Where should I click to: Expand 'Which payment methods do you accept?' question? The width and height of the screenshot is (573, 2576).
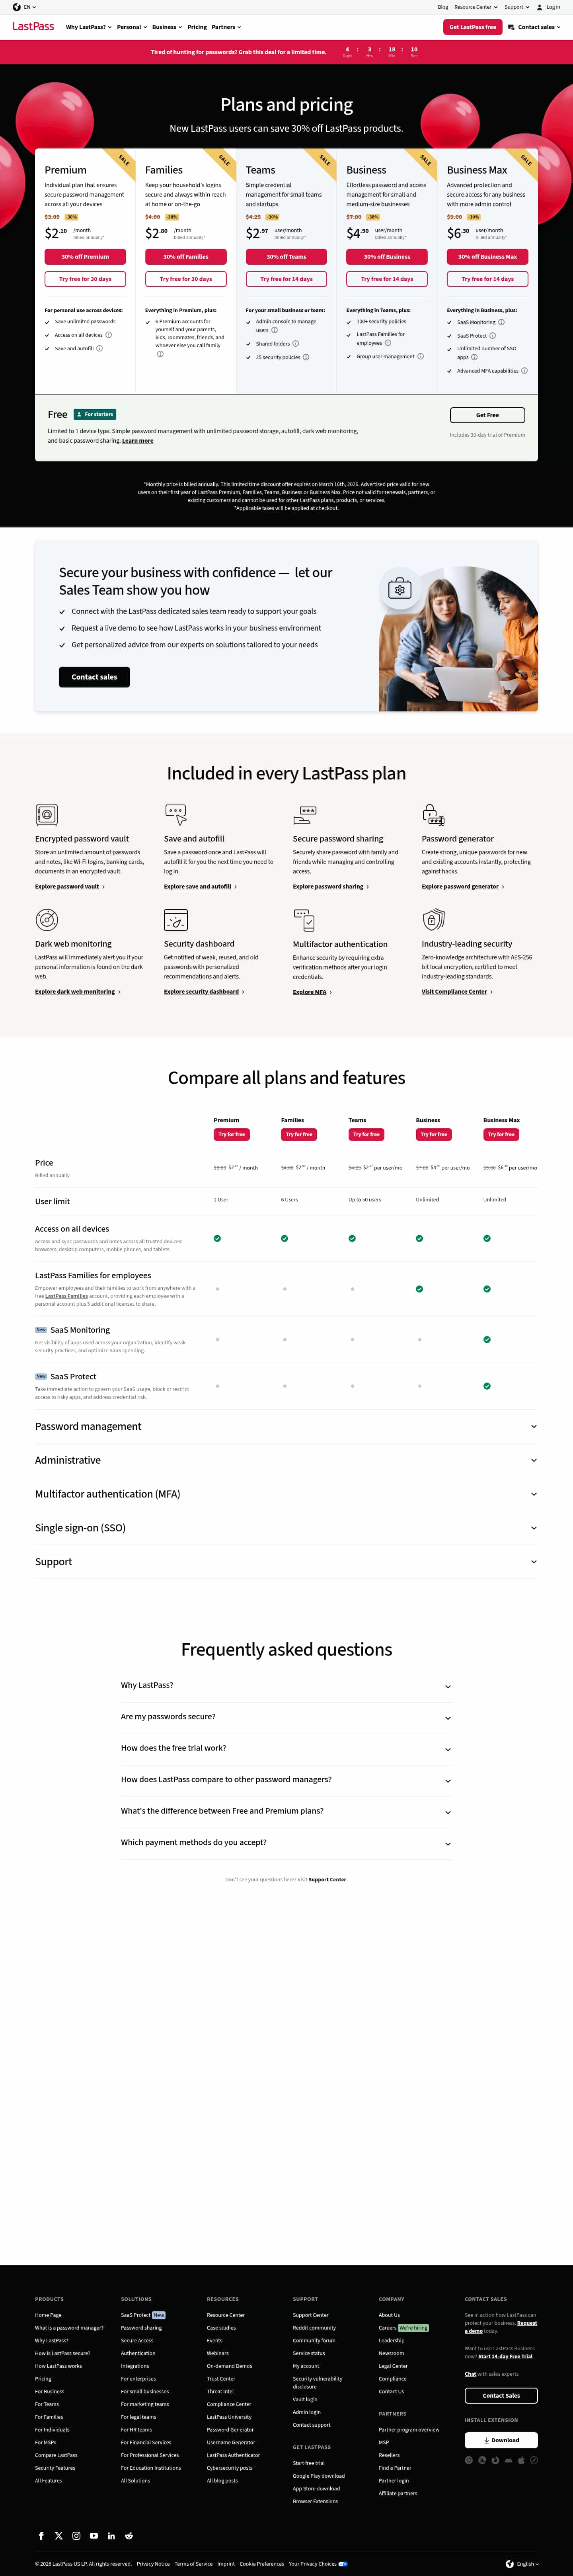click(x=447, y=1843)
